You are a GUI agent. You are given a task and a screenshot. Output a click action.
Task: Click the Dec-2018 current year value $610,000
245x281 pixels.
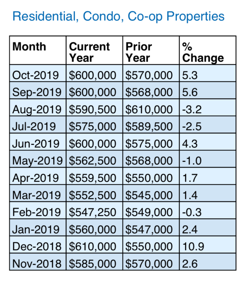pyautogui.click(x=93, y=247)
